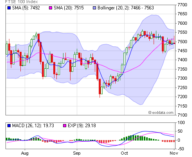The height and width of the screenshot is (157, 192).
Task: Click the 7600 price axis label
Action: 182,23
